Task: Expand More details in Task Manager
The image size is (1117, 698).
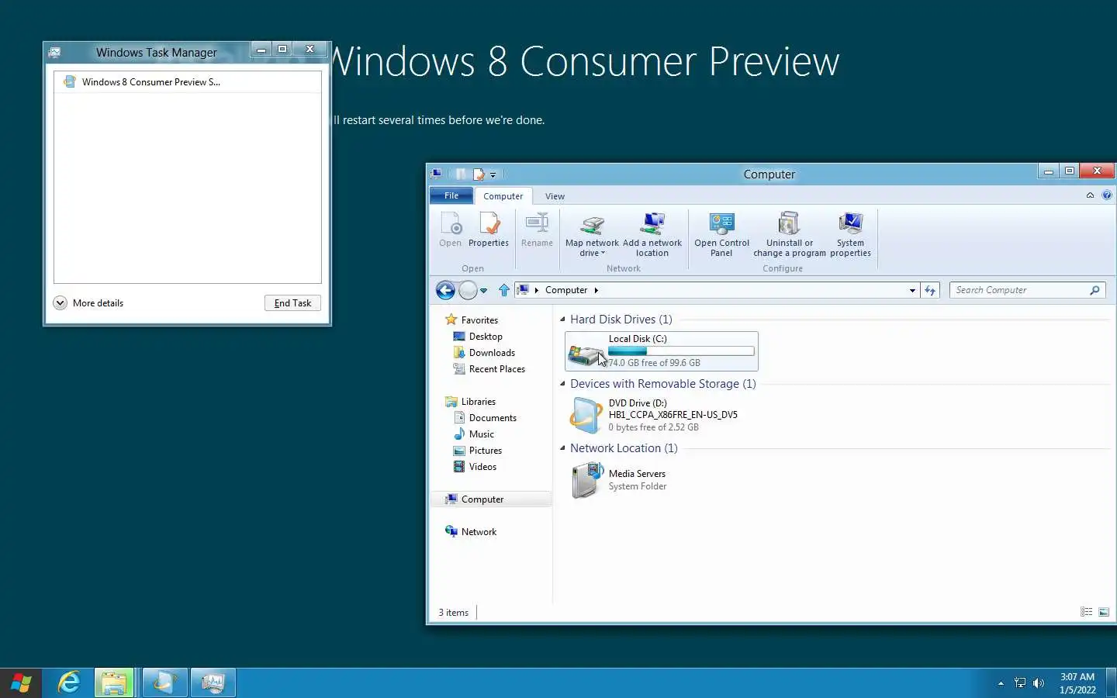Action: [88, 303]
